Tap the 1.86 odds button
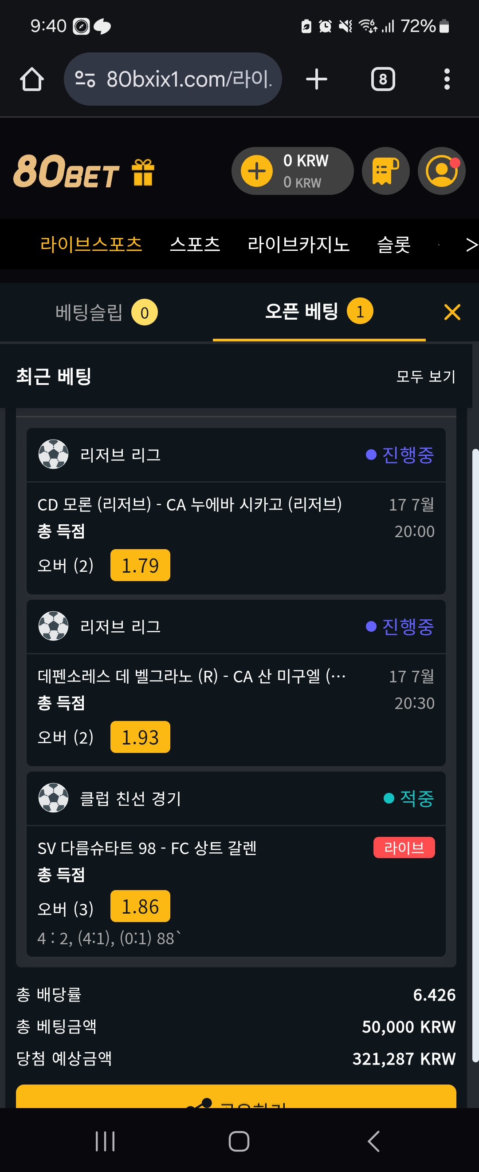Screen dimensions: 479x1172 click(140, 906)
